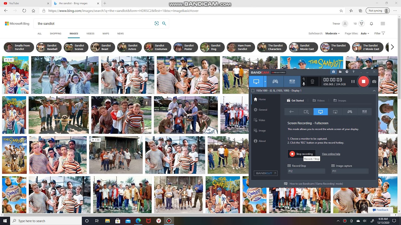Select rectangle area mode in Get Started row
Viewport: 401px width, 225px height.
[306, 112]
